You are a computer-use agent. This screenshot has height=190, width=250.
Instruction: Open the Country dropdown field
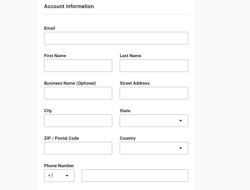pos(154,148)
